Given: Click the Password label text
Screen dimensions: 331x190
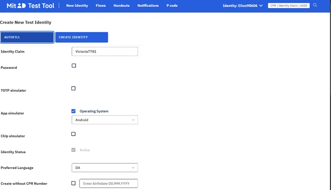Looking at the screenshot, I should (x=9, y=68).
